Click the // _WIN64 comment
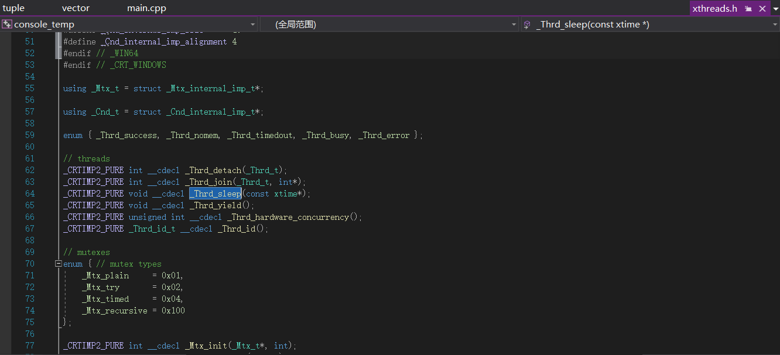The width and height of the screenshot is (780, 355). [117, 53]
